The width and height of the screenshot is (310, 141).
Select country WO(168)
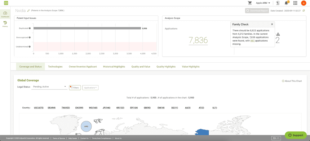tap(93, 108)
